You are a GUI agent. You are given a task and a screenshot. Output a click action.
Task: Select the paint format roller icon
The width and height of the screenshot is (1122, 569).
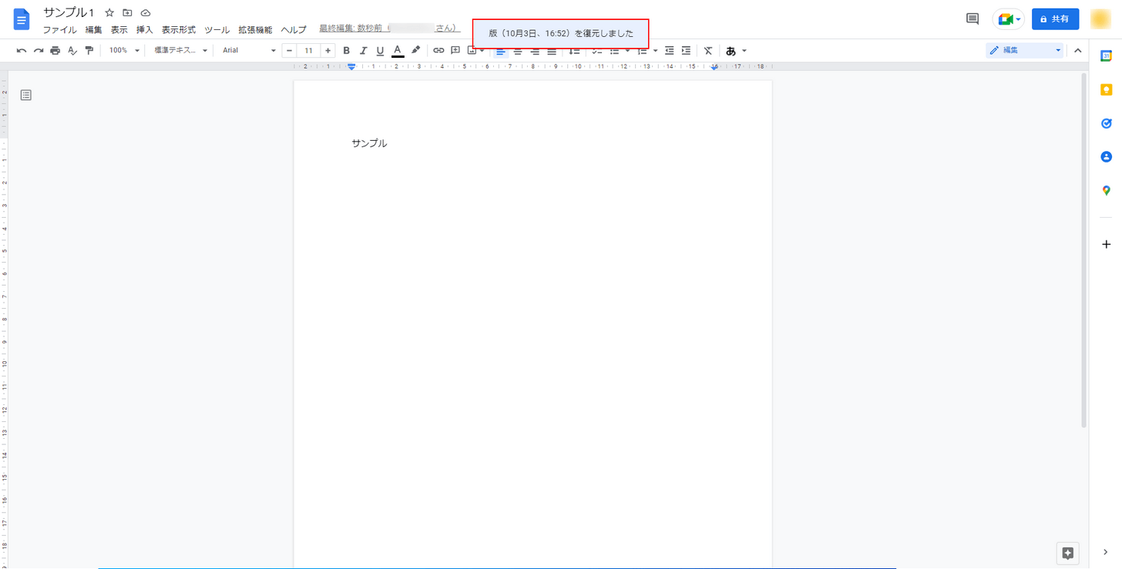tap(89, 51)
